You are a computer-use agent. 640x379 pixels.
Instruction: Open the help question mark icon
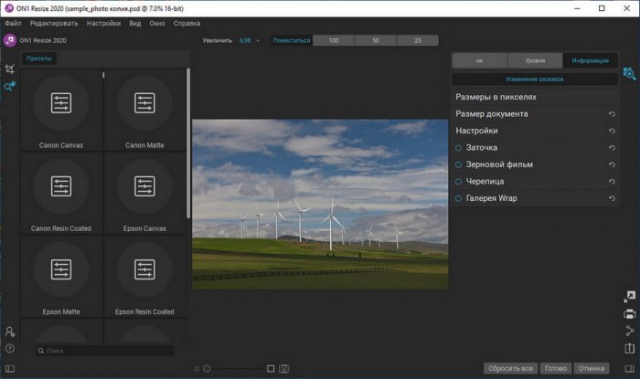[x=10, y=349]
